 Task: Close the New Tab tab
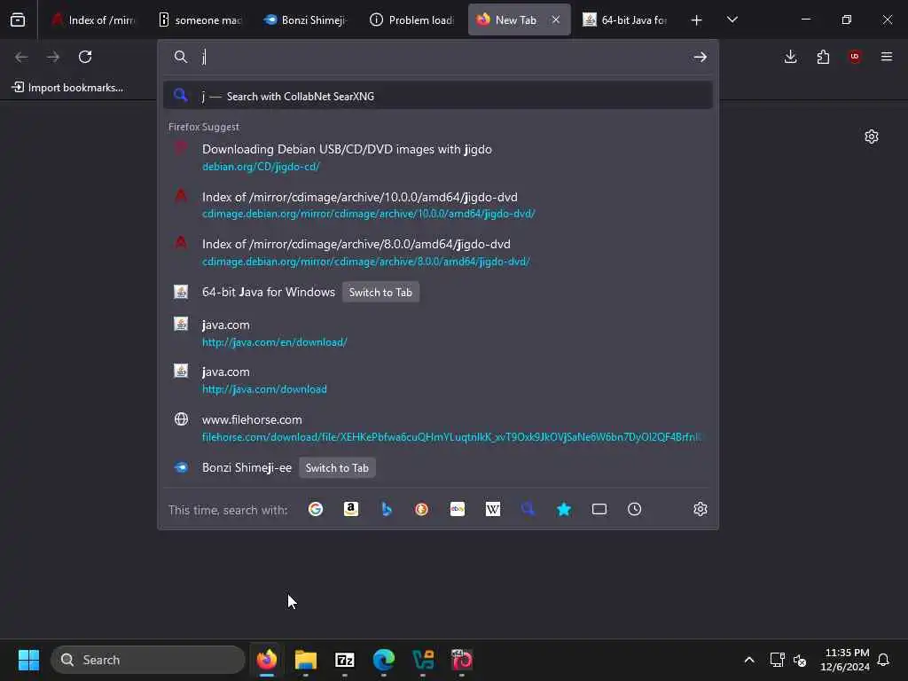(x=556, y=20)
